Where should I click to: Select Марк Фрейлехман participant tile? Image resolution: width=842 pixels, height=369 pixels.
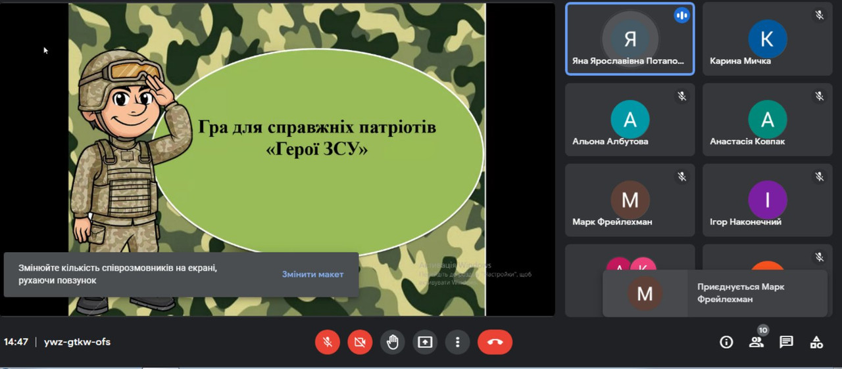point(630,200)
